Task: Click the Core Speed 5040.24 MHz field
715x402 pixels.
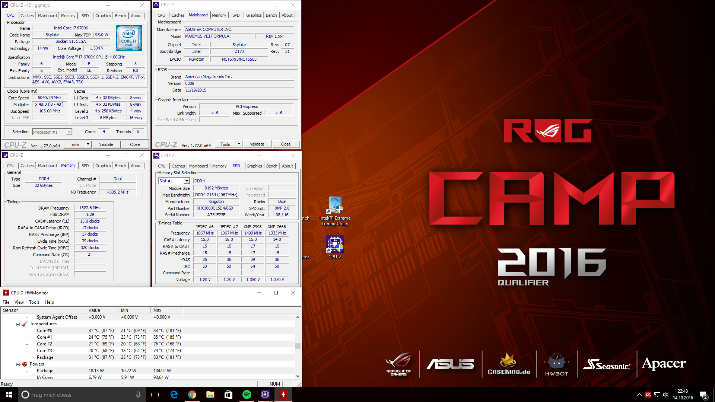Action: (50, 98)
